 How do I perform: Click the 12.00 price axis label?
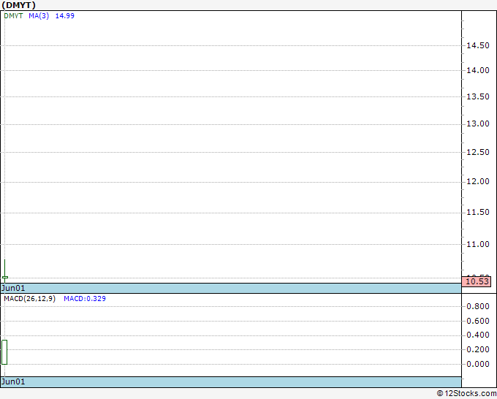tap(478, 181)
